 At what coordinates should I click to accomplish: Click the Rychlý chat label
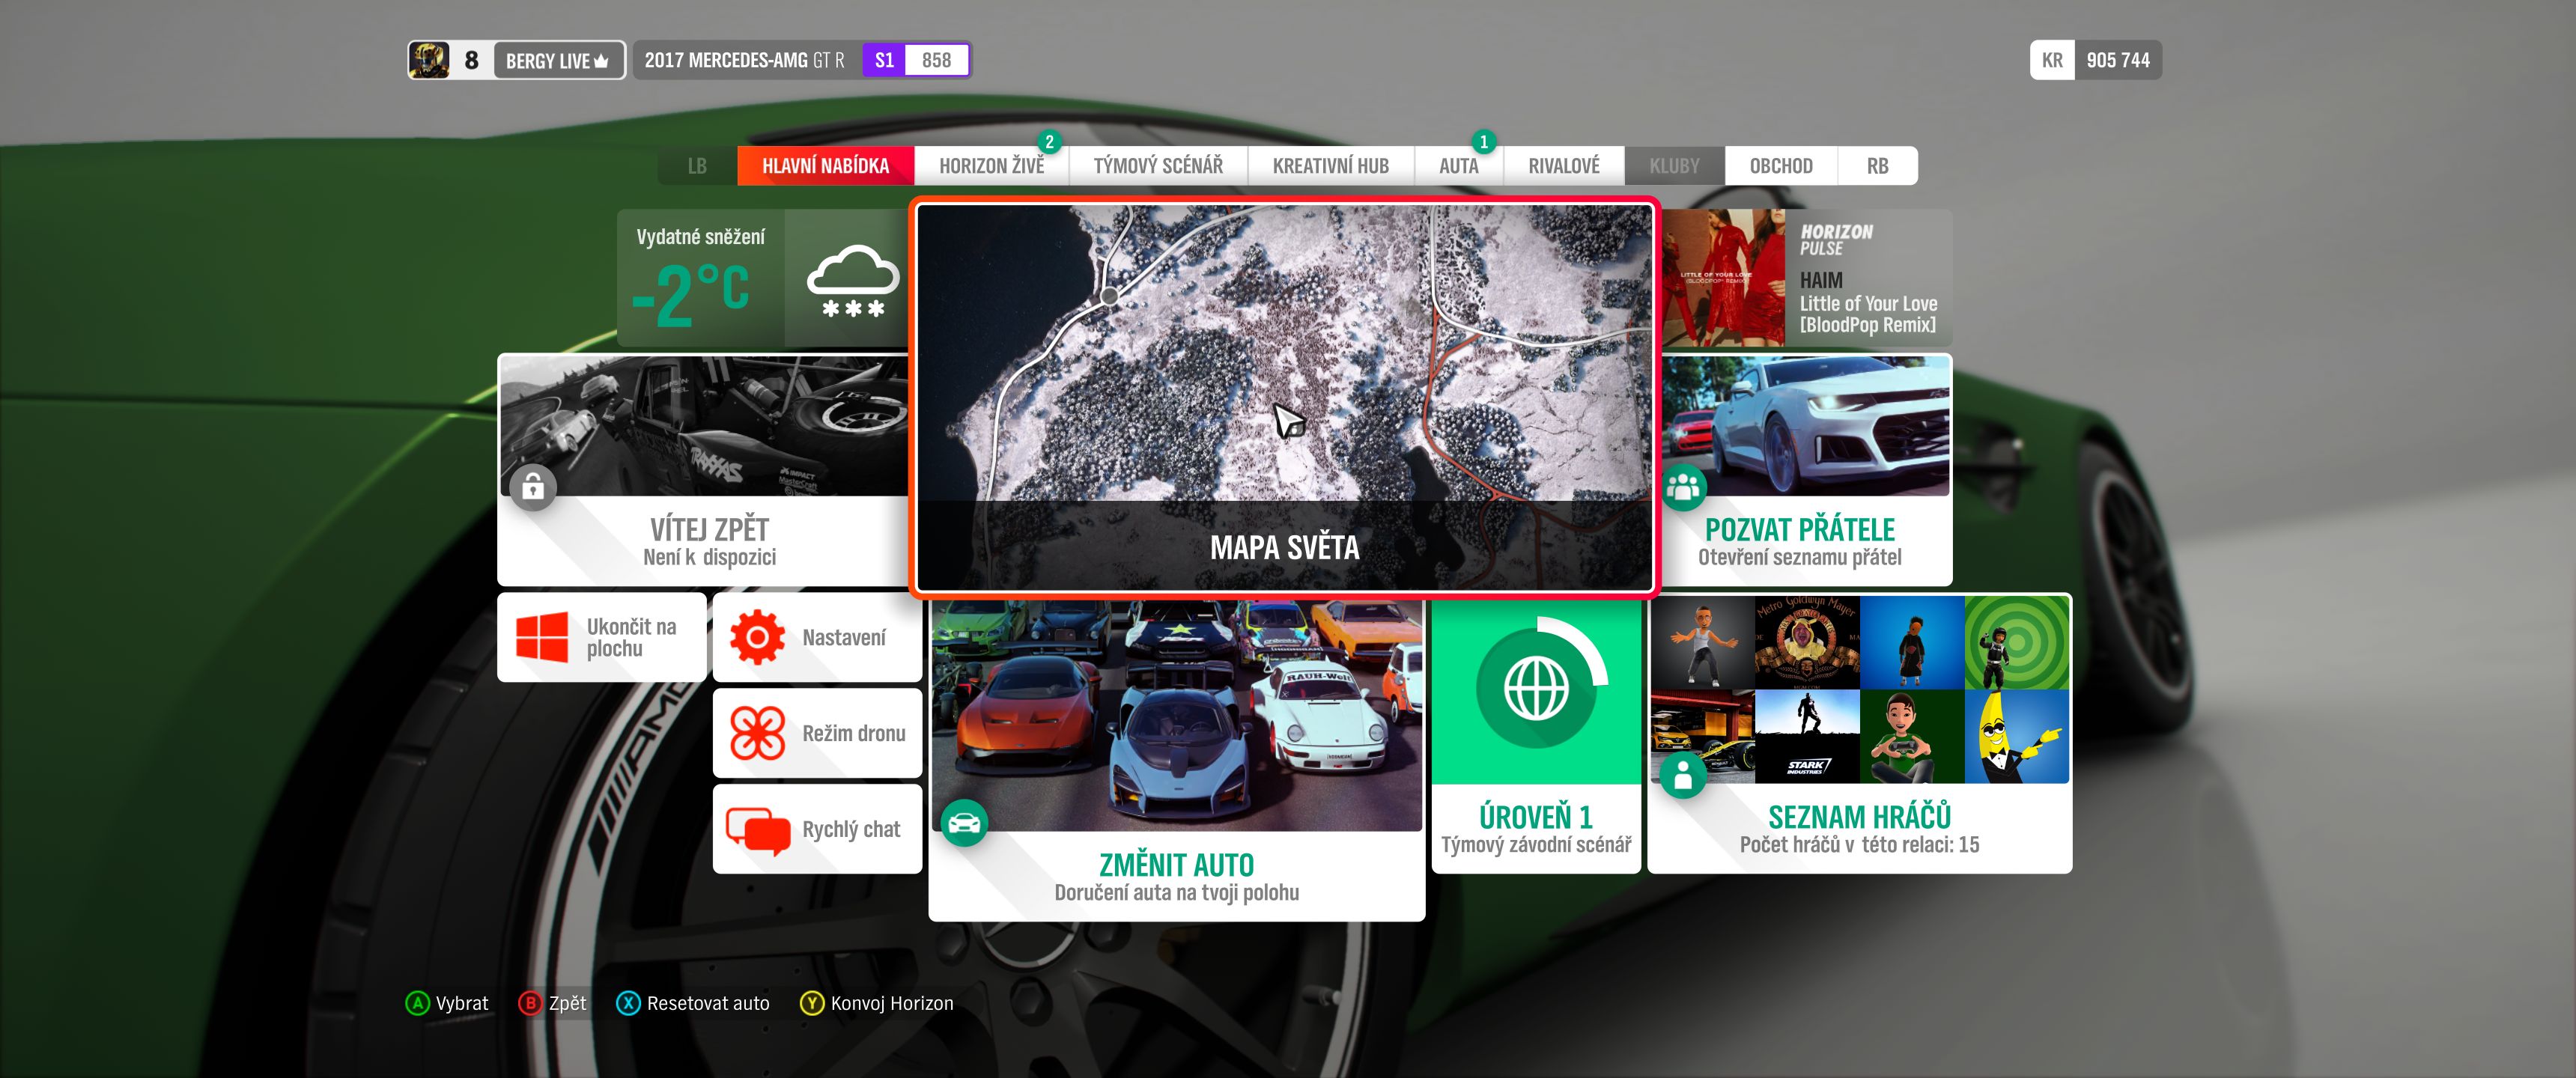(x=851, y=829)
